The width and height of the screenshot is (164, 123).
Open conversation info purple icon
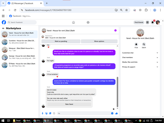(115, 31)
